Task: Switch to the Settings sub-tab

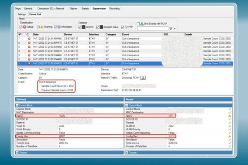Action: pos(21,14)
